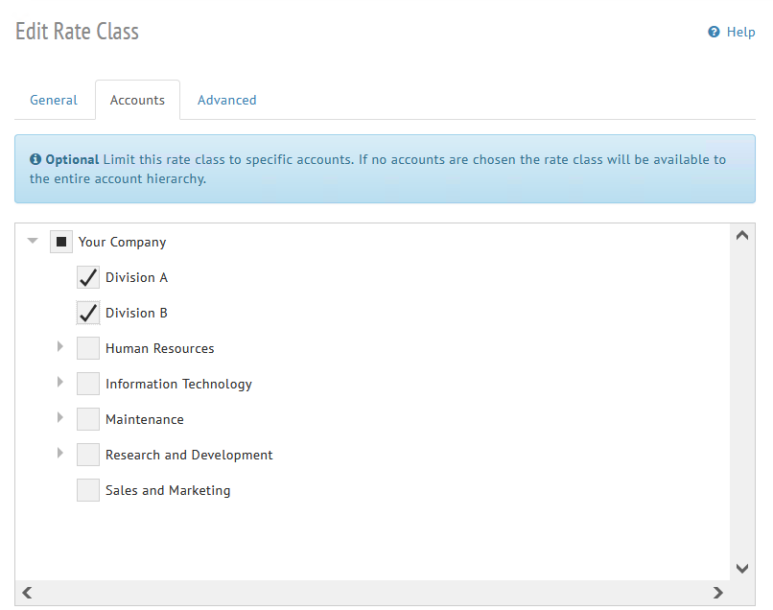Toggle the Your Company checkbox
The width and height of the screenshot is (773, 610).
61,242
